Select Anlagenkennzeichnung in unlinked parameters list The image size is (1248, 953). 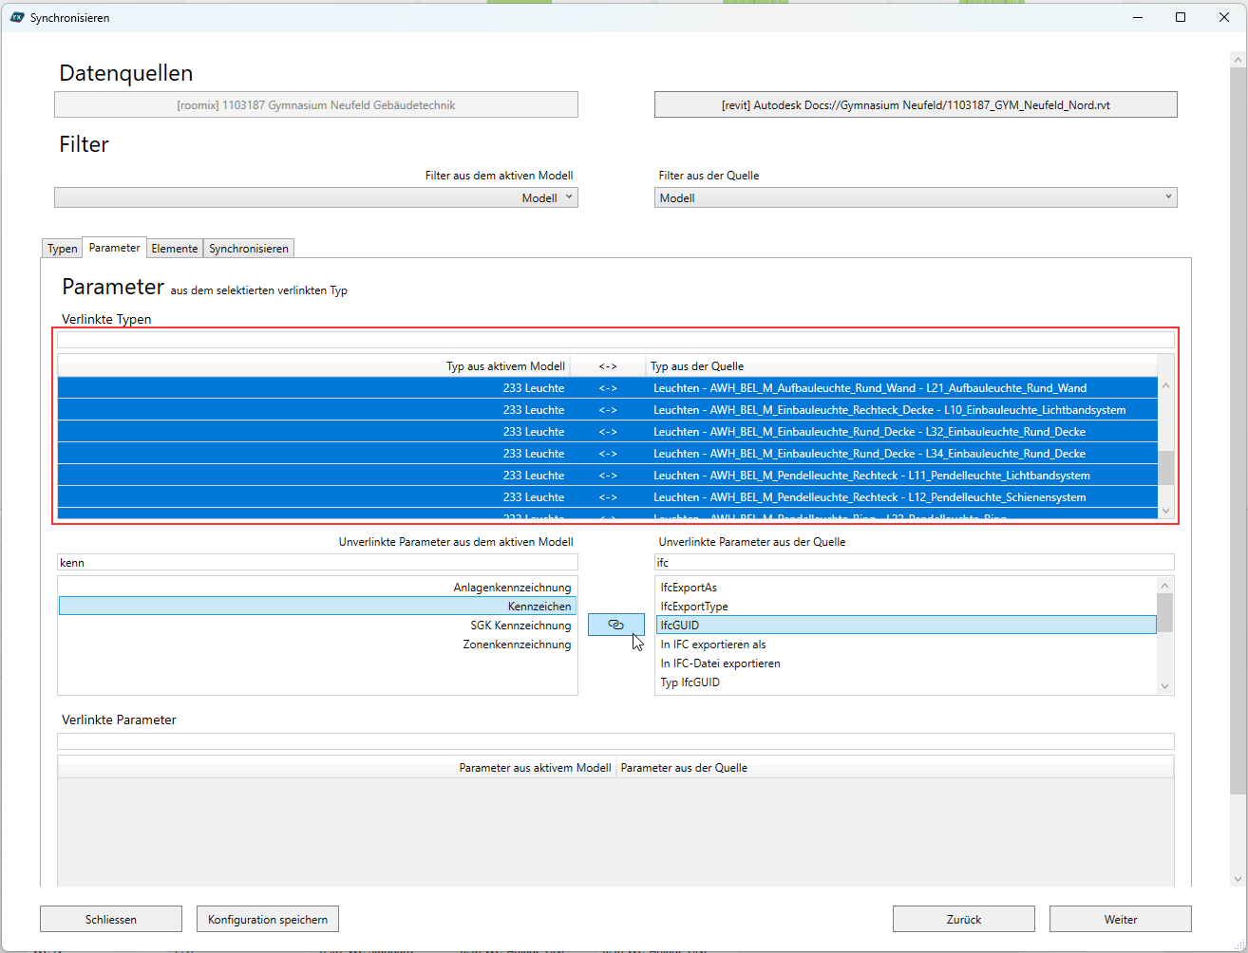(512, 588)
